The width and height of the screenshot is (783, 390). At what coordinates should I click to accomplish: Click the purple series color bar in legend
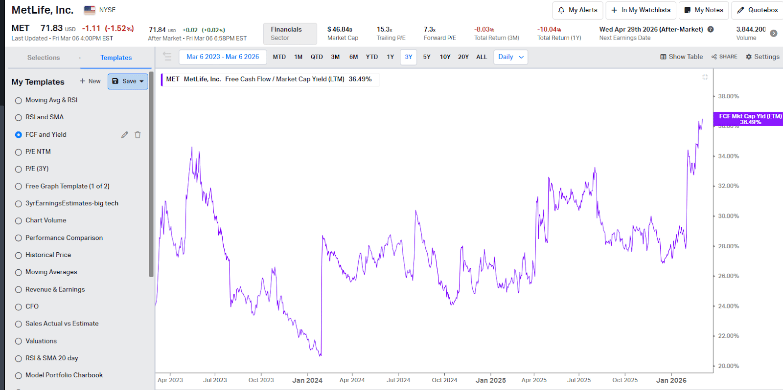point(162,79)
